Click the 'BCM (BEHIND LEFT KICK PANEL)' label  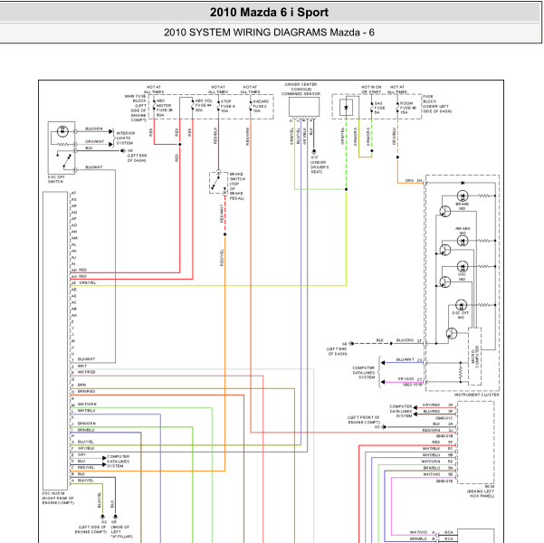point(481,491)
